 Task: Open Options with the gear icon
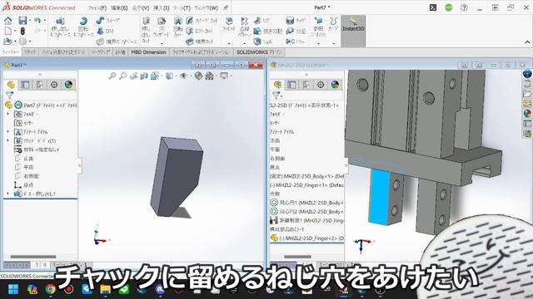tap(22, 42)
